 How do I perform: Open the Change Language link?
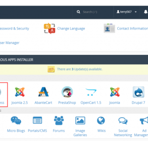pos(71,29)
